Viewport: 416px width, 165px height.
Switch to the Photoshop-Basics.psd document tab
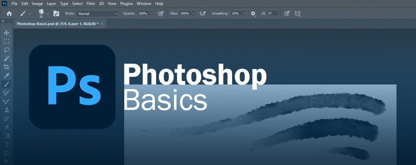[x=57, y=24]
